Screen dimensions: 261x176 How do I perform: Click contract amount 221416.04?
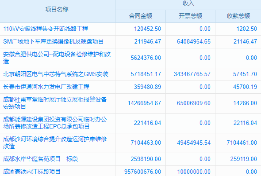tap(147, 123)
